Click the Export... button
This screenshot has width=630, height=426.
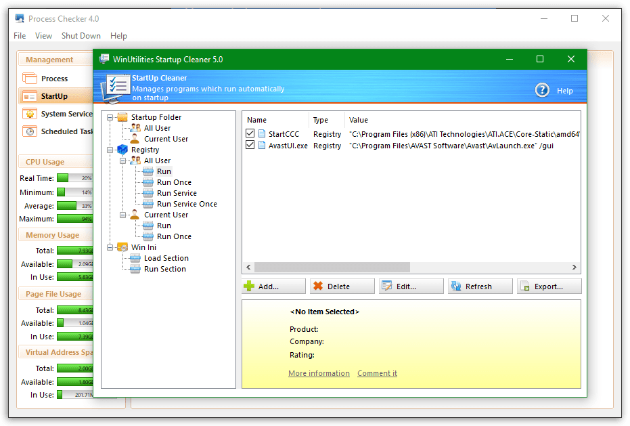tap(549, 286)
